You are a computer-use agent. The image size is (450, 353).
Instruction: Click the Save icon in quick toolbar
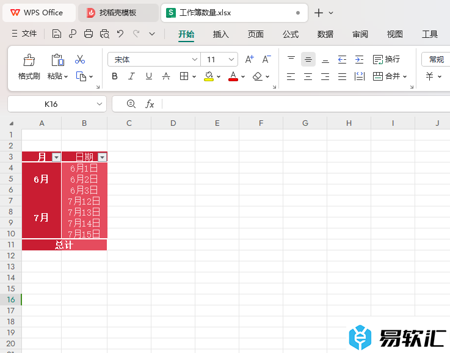pyautogui.click(x=57, y=34)
